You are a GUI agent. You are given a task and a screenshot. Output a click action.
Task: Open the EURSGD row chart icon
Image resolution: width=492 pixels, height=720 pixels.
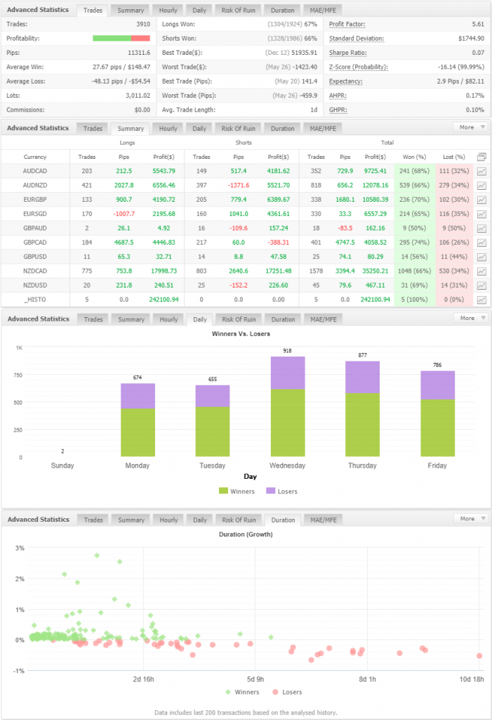[481, 214]
